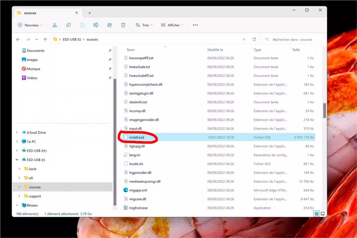Click the Images icon in sidebar
Image resolution: width=357 pixels, height=238 pixels.
(24, 59)
